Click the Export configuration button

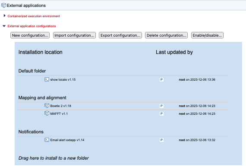[120, 35]
